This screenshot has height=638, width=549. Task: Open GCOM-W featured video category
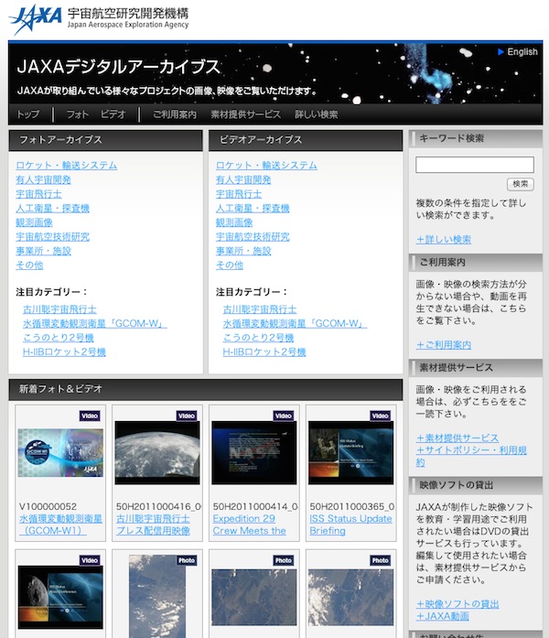(295, 324)
